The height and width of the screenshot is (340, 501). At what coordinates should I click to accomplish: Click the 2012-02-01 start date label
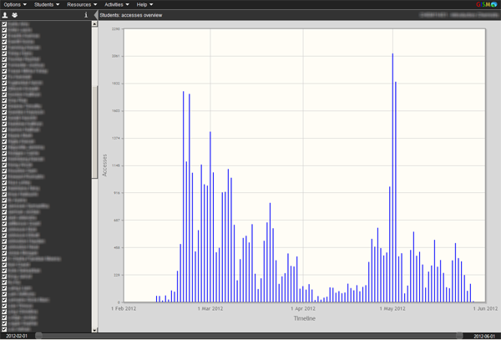tap(17, 336)
